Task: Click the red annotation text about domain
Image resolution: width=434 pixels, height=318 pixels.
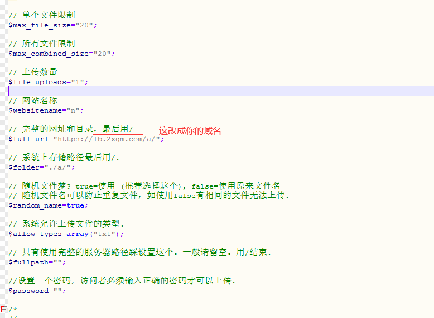Action: tap(190, 131)
